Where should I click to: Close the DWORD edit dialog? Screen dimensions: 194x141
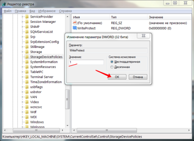pos(144,36)
